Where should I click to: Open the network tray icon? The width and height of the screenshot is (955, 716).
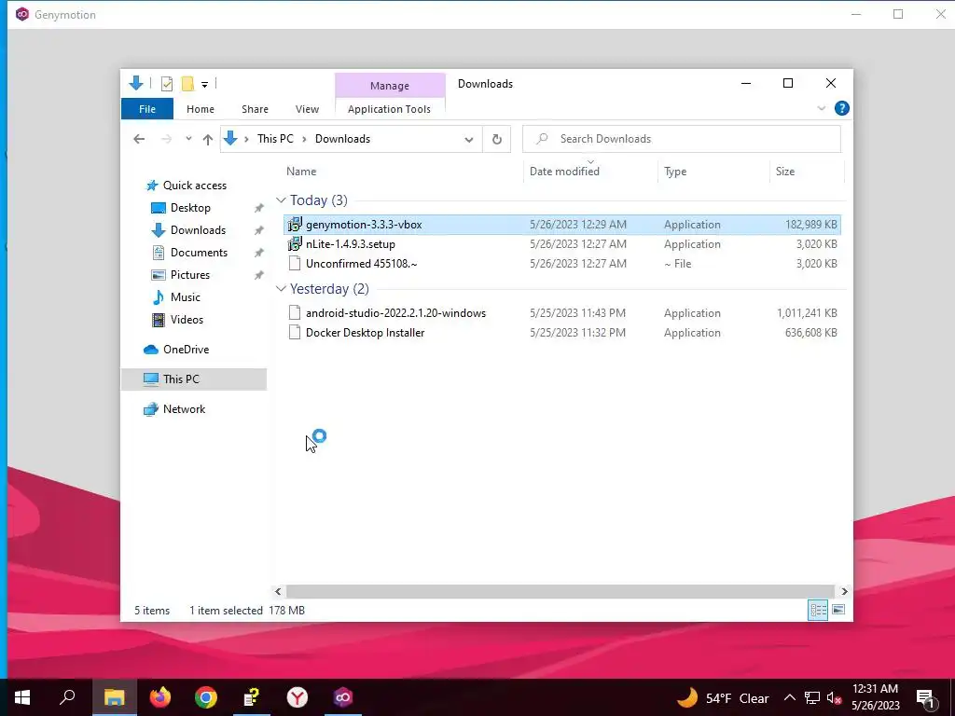point(812,698)
